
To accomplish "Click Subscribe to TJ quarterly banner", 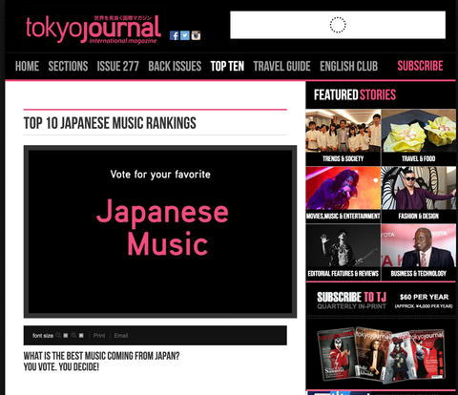I will pos(351,301).
